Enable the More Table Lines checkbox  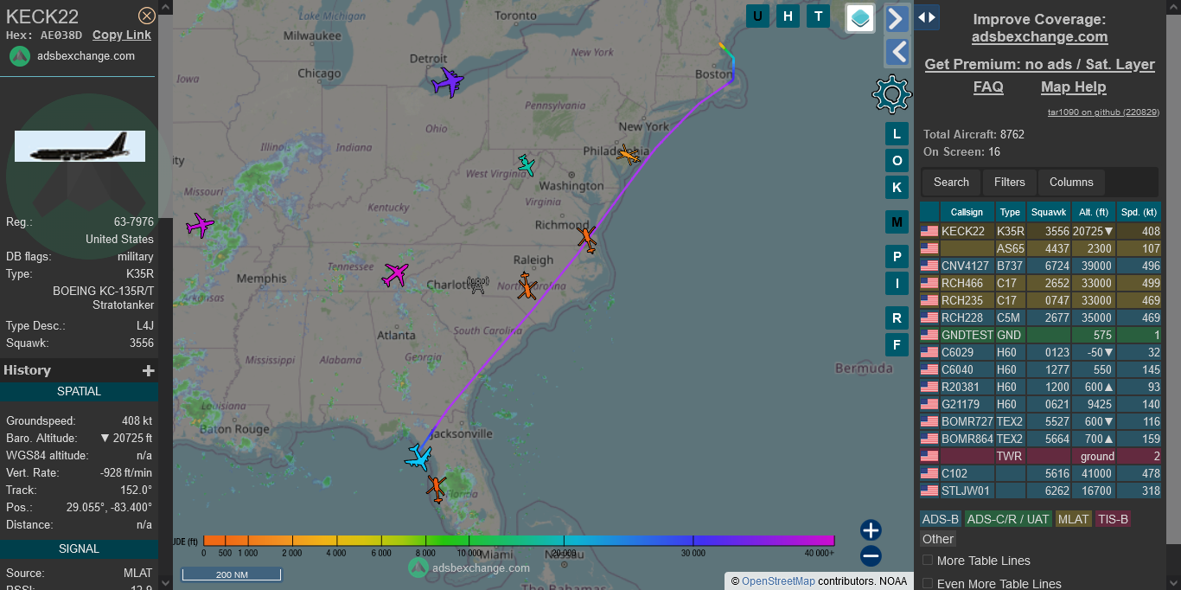(928, 561)
